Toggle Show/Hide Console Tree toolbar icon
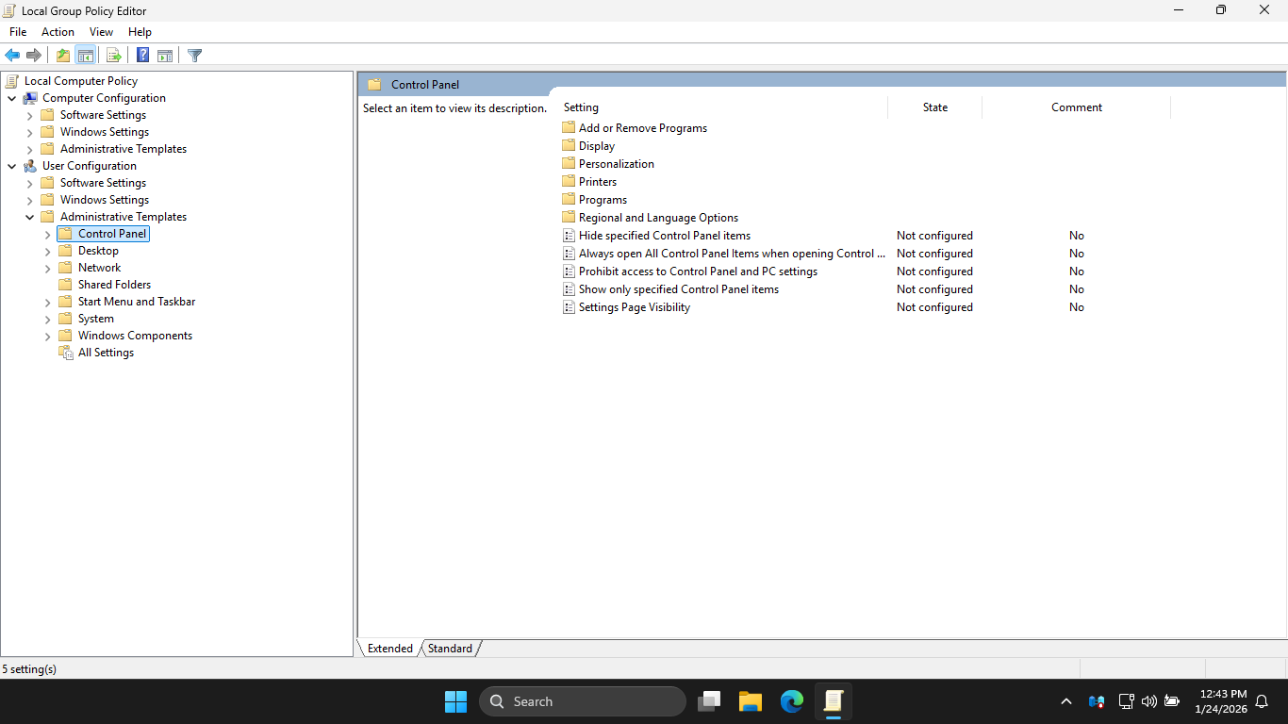 click(86, 56)
